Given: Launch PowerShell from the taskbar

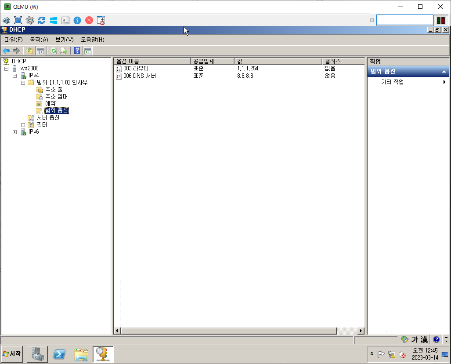Looking at the screenshot, I should point(59,354).
